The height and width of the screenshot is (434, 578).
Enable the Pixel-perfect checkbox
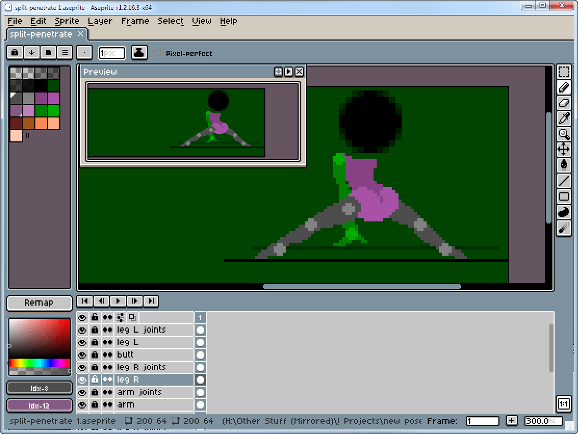[158, 53]
